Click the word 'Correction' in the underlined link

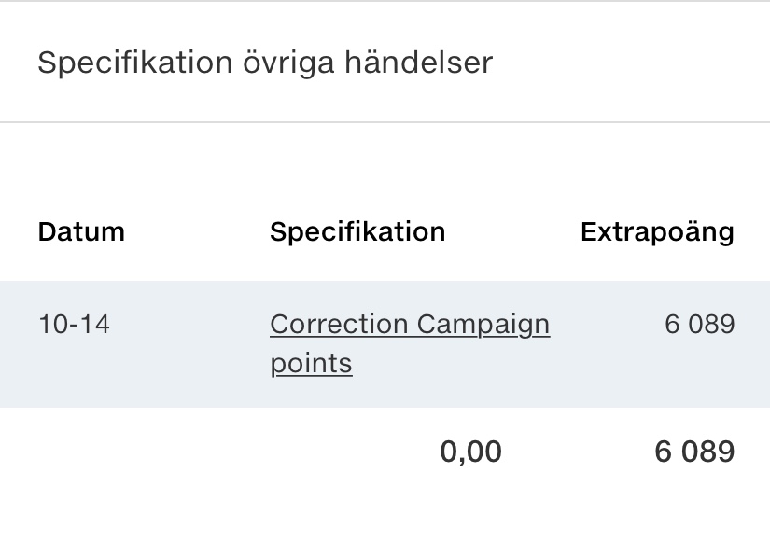(339, 325)
